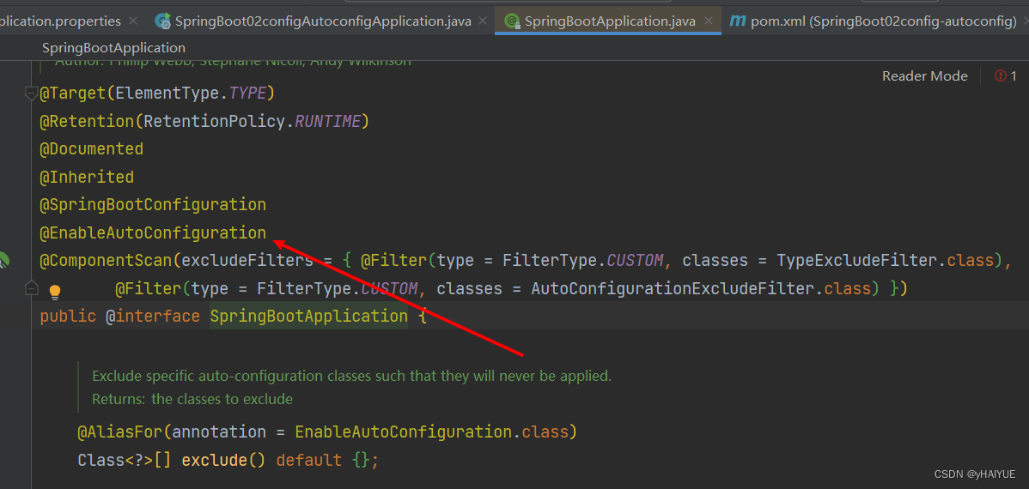Click annotation file icon on SpringBootApplication.java tab
This screenshot has height=489, width=1029.
(x=512, y=21)
